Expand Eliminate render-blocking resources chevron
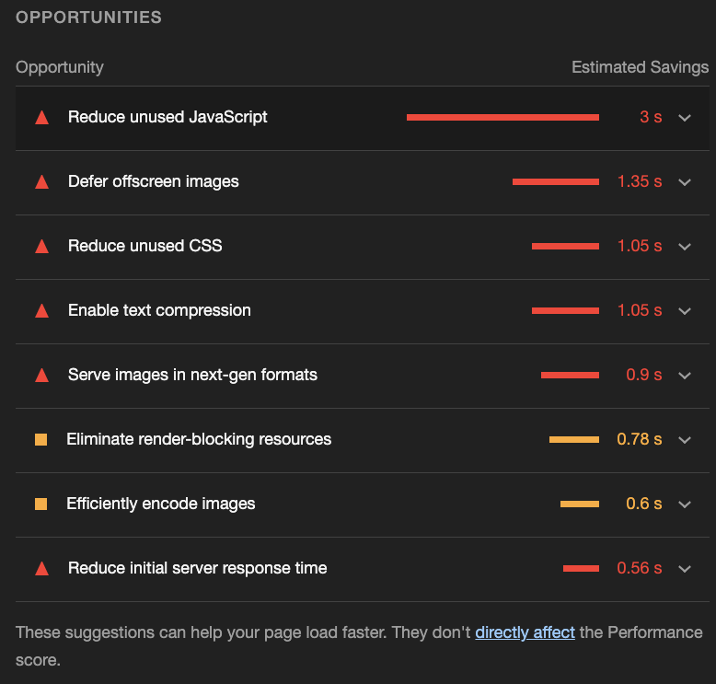Screen dimensions: 716x684 pos(684,440)
